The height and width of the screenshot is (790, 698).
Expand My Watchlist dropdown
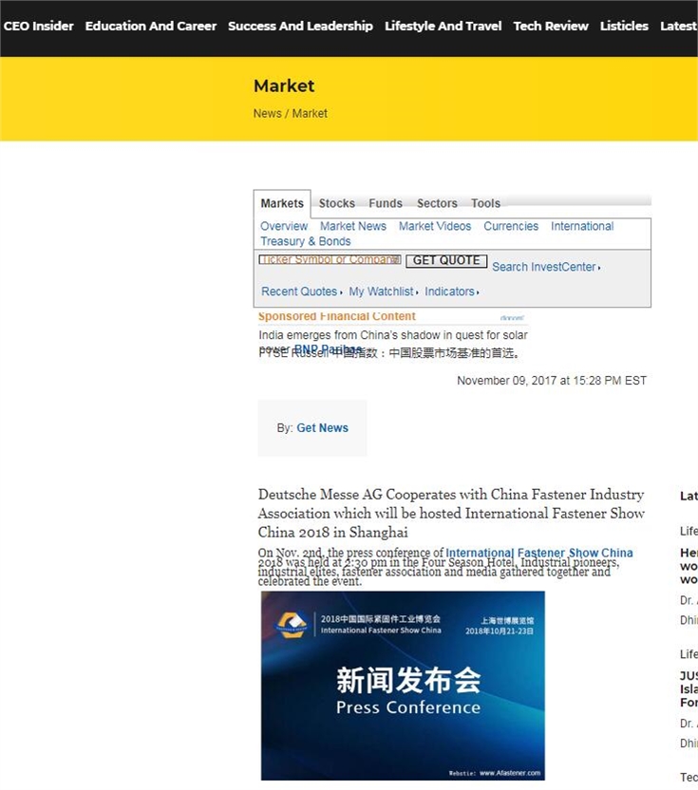[384, 292]
